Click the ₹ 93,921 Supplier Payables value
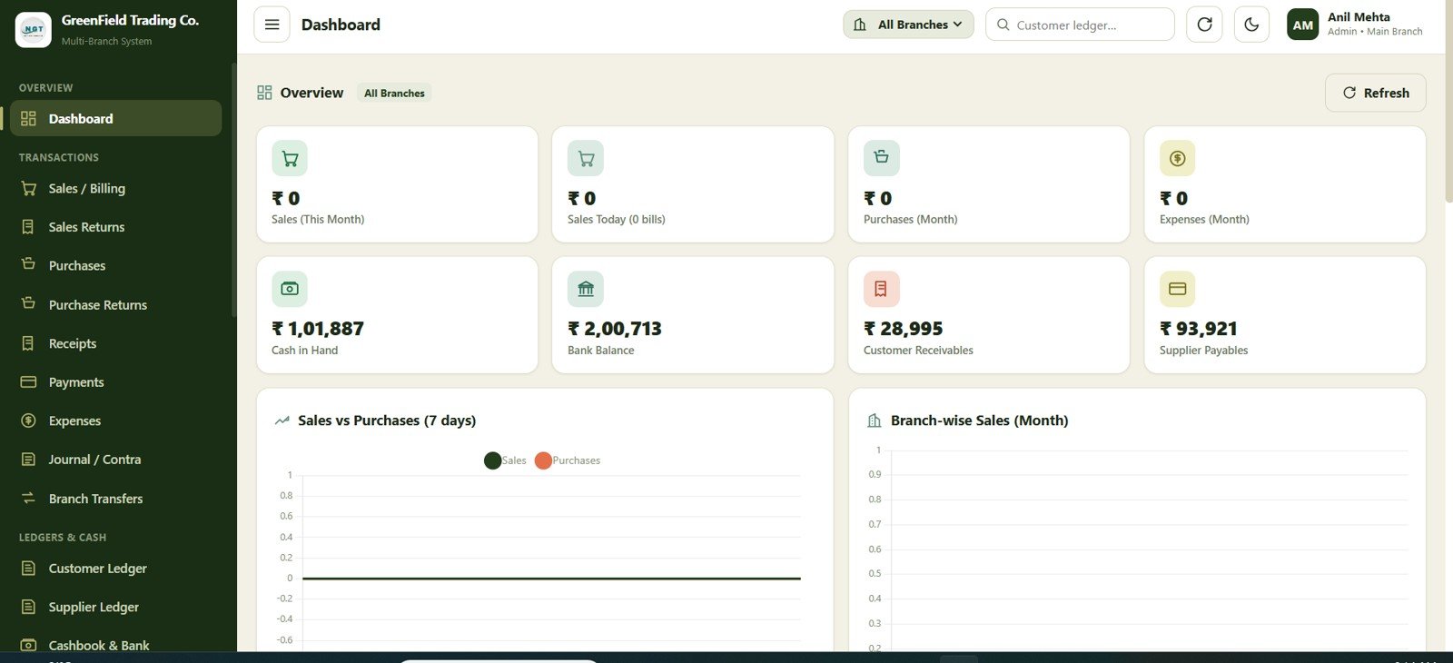This screenshot has width=1453, height=663. point(1199,329)
